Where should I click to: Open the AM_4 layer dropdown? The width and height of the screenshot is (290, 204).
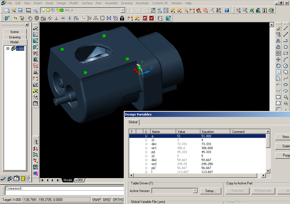(123, 10)
